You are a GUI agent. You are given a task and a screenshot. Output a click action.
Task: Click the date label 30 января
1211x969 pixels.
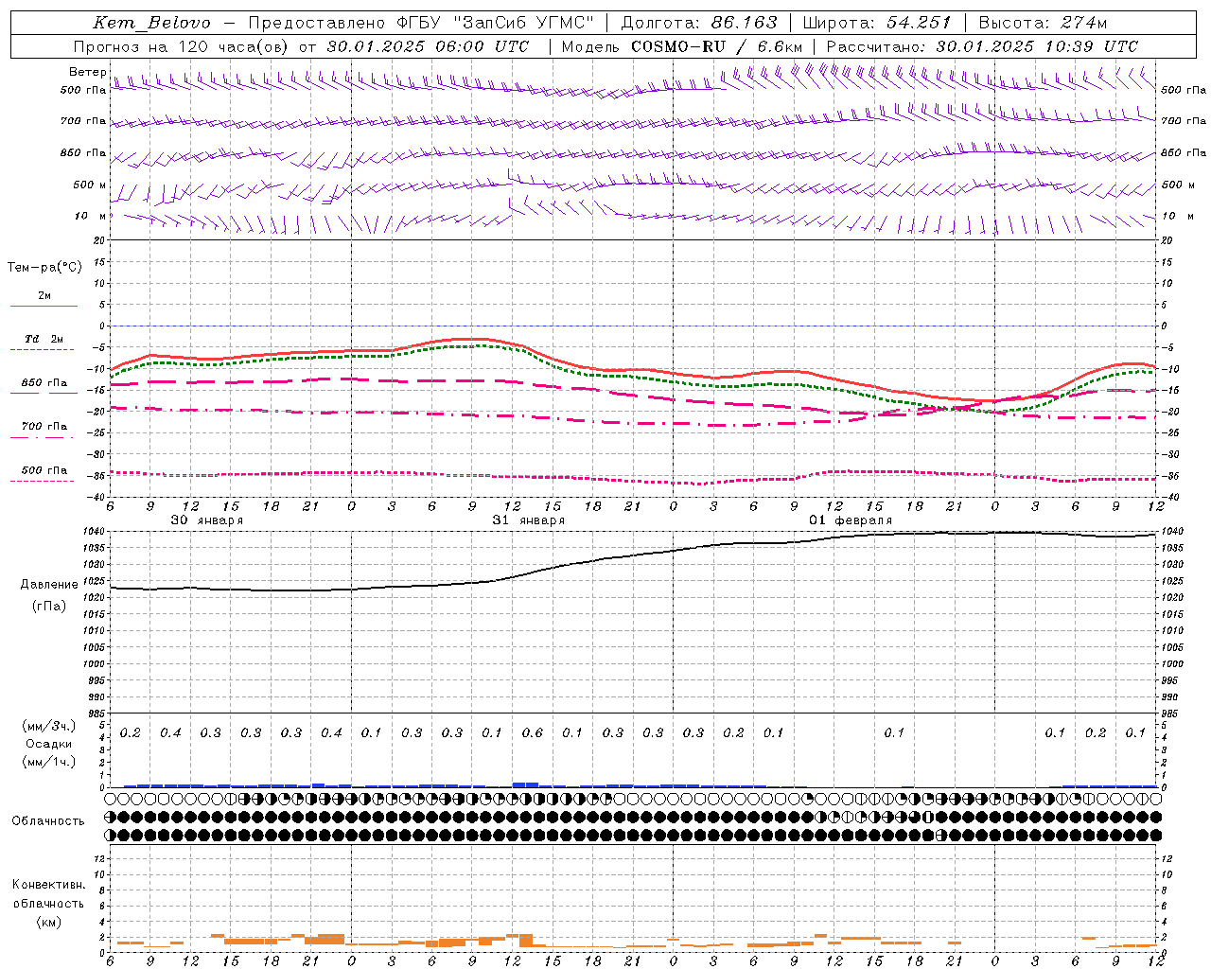[206, 520]
